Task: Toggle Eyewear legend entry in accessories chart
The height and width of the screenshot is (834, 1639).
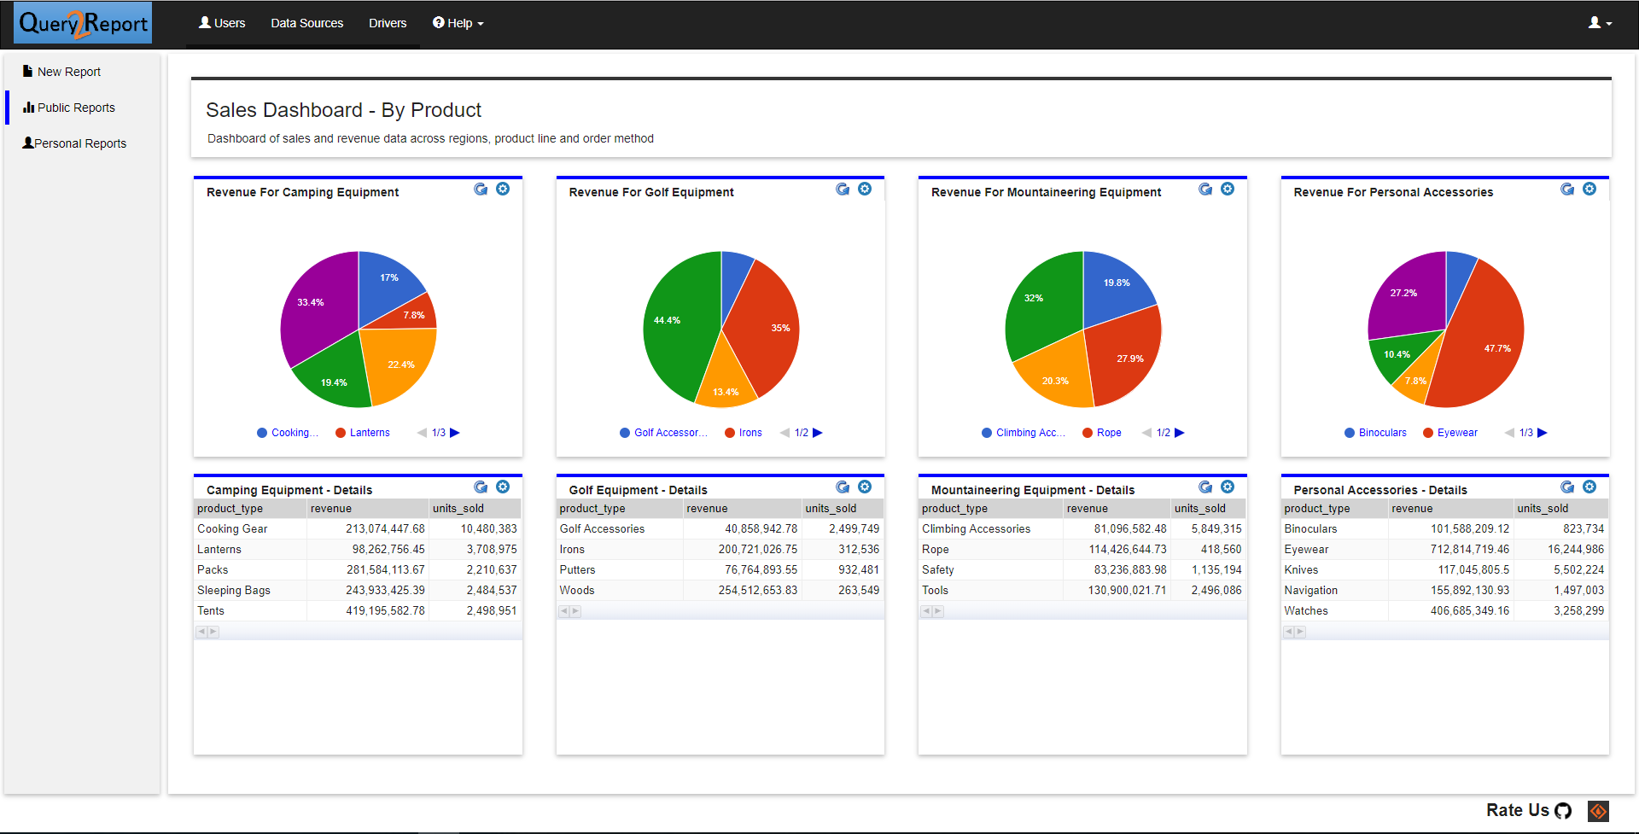Action: [1450, 433]
